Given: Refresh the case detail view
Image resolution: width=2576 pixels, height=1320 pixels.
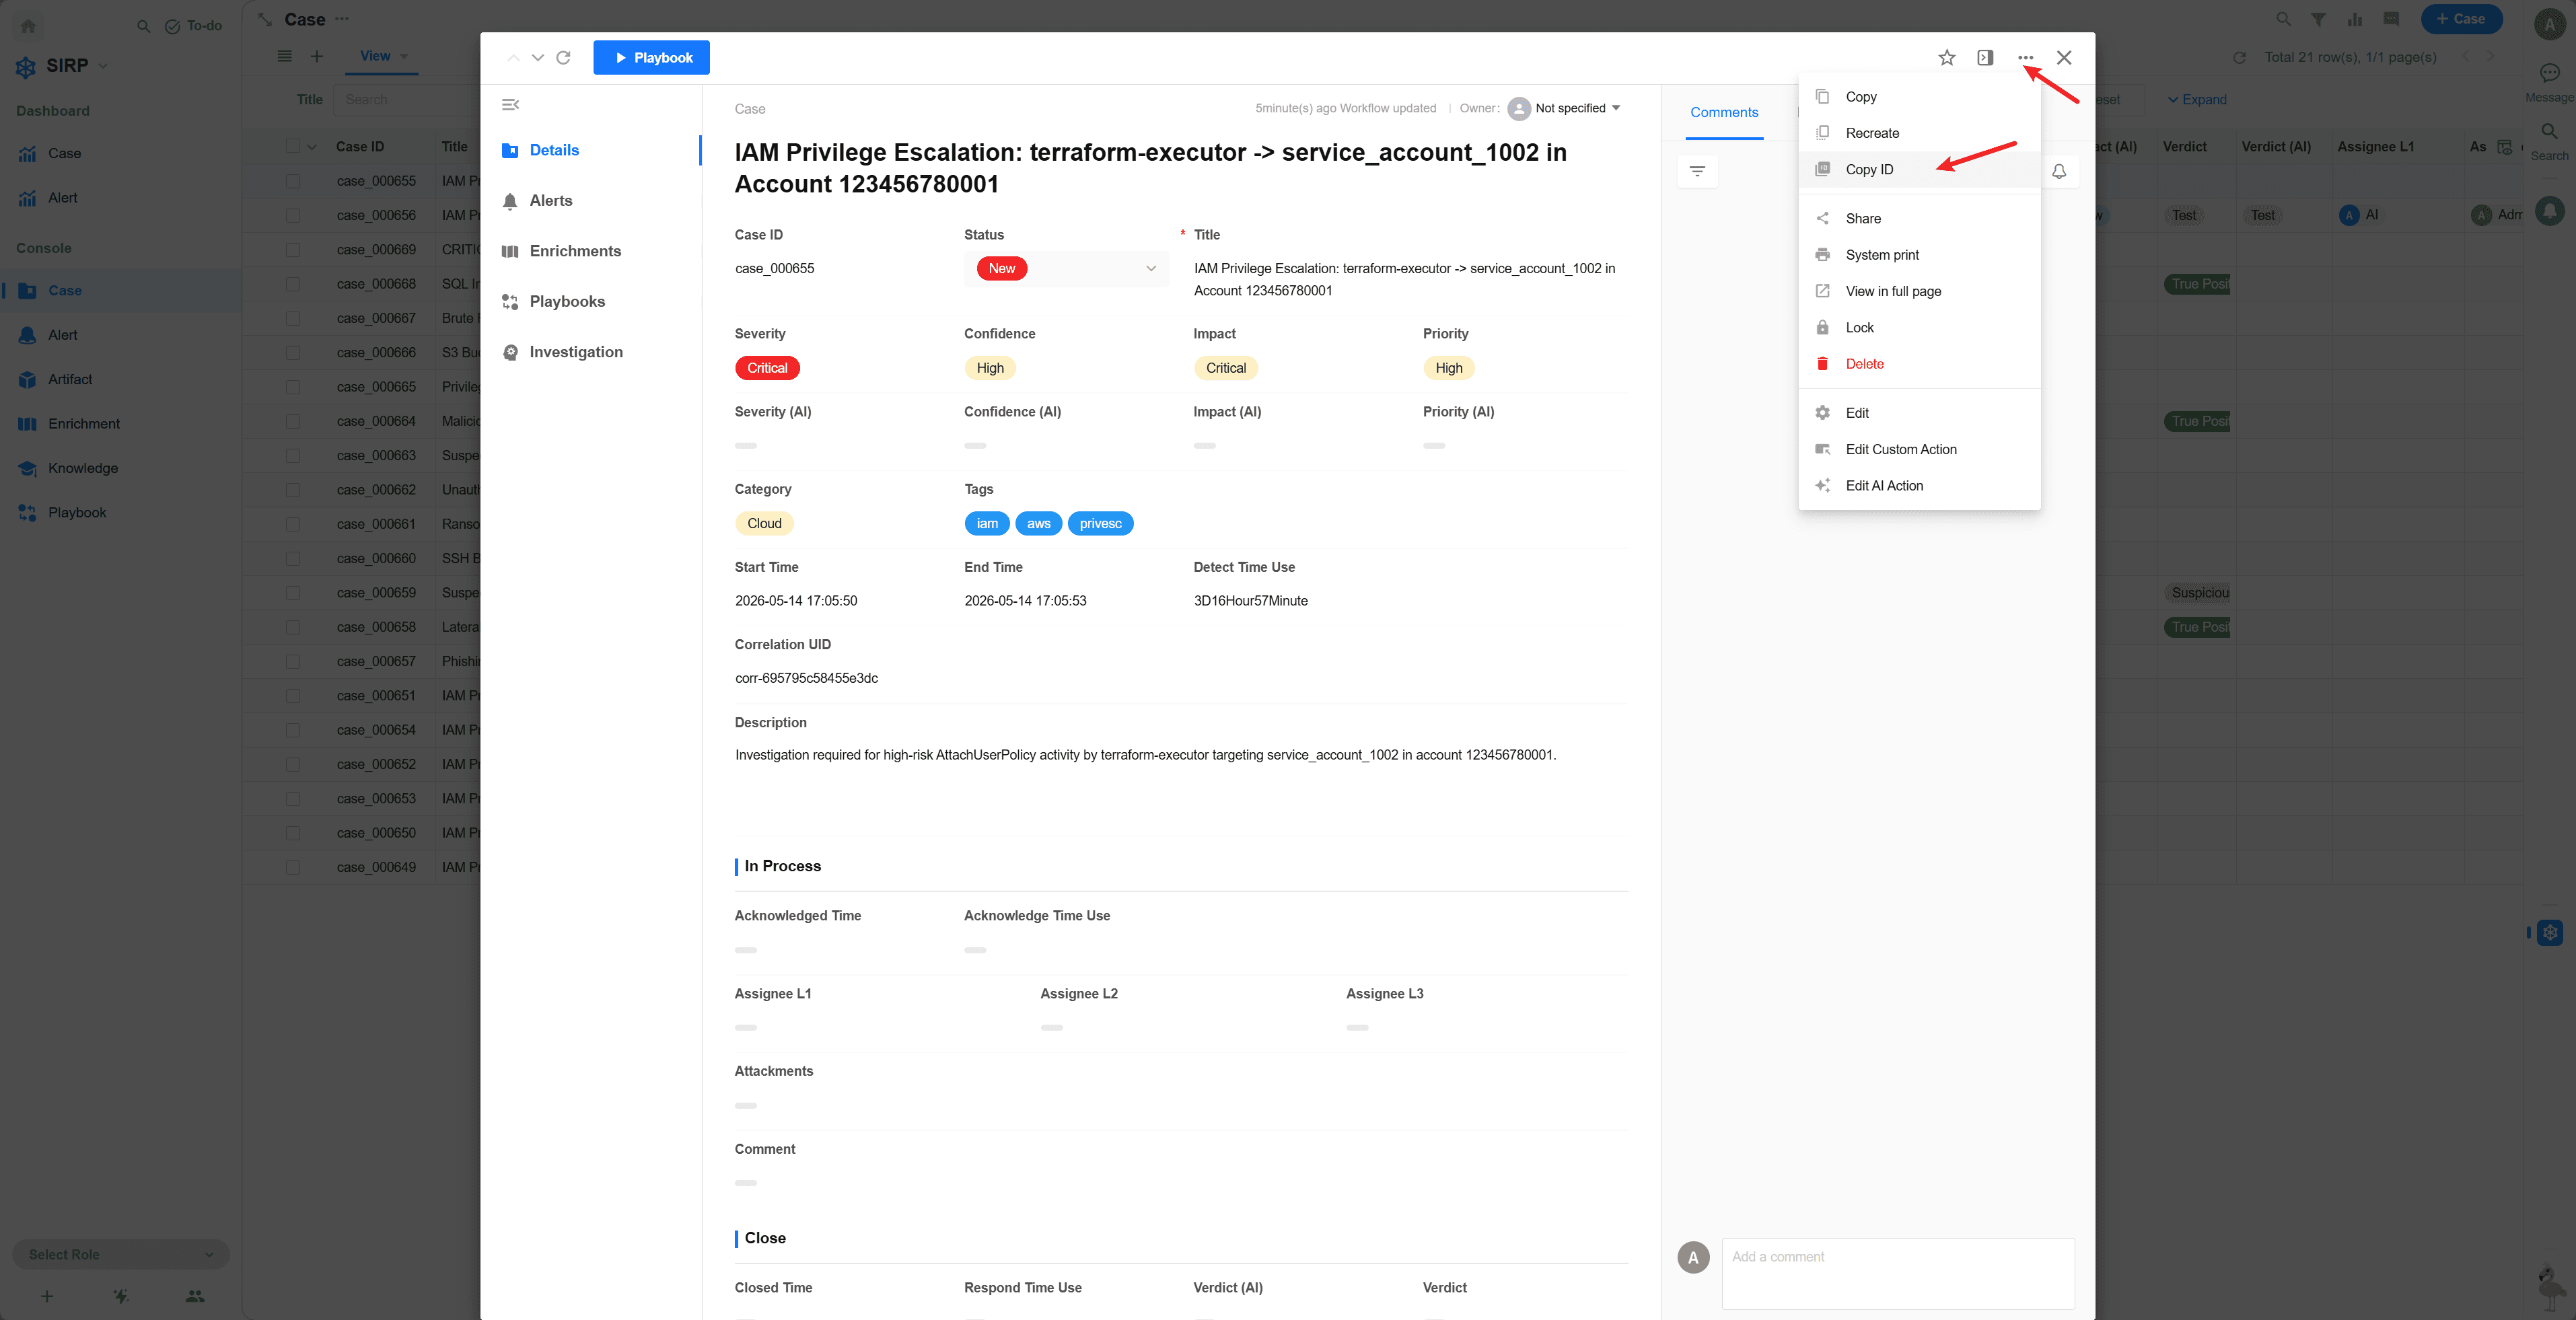Looking at the screenshot, I should (563, 58).
